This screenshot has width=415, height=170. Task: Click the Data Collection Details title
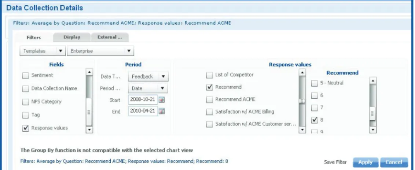[x=44, y=8]
